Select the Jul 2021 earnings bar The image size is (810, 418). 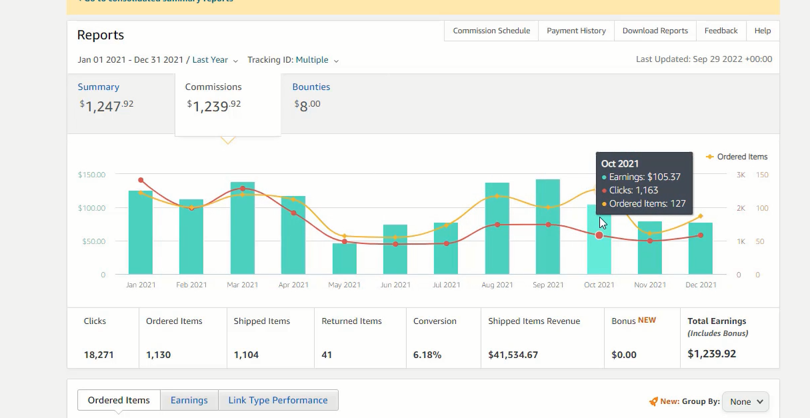click(x=446, y=249)
